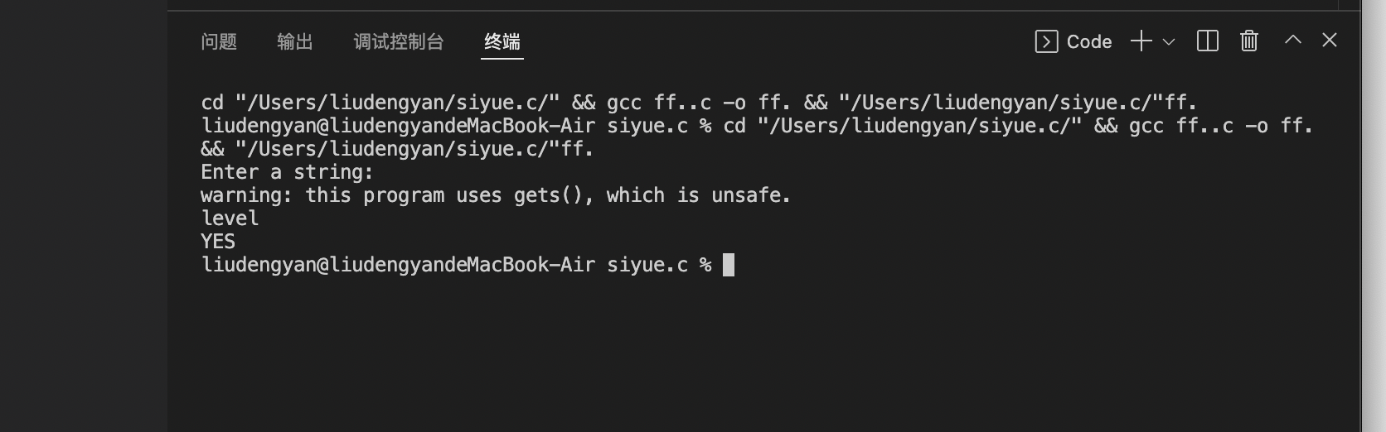
Task: Click the first cd command line
Action: pos(699,103)
